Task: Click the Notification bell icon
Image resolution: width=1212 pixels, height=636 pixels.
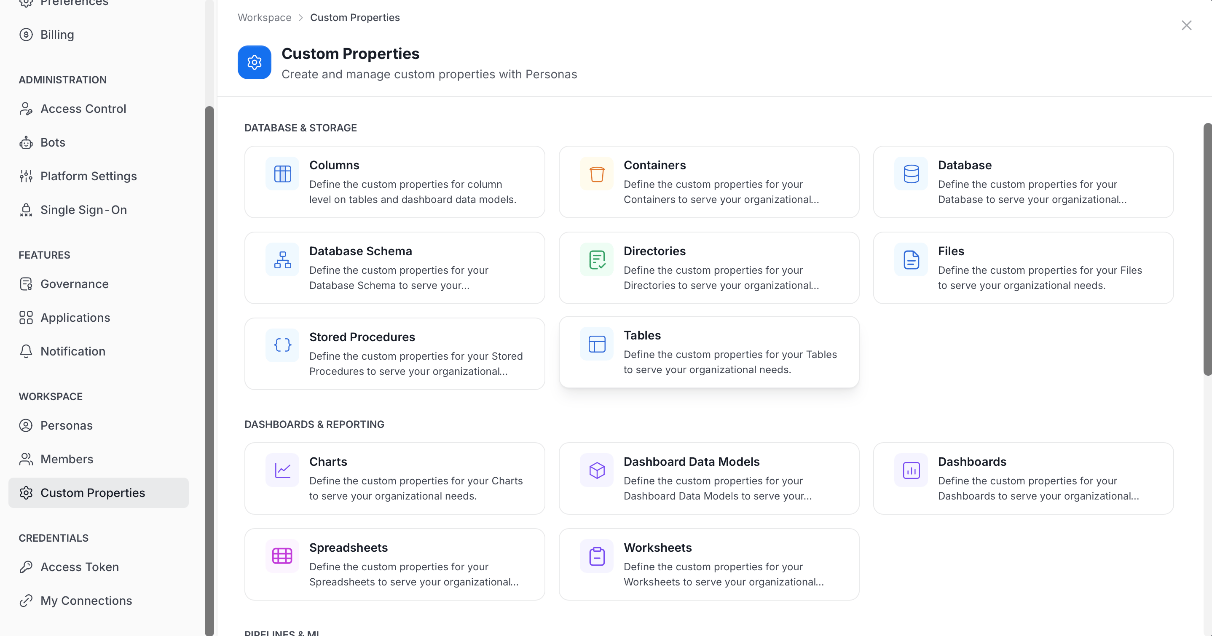Action: [26, 351]
